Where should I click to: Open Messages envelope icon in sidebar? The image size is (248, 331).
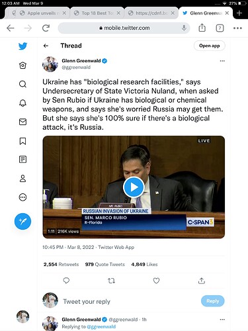click(22, 122)
